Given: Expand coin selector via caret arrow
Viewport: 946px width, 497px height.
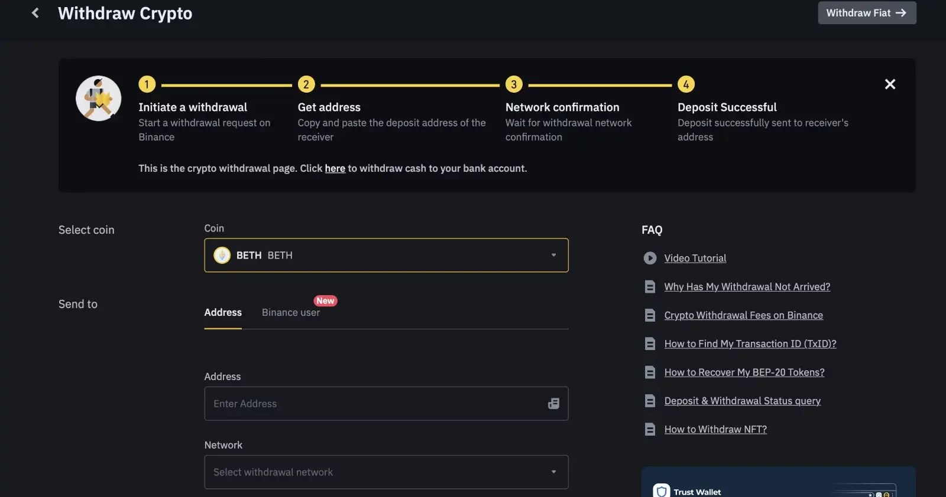Looking at the screenshot, I should click(553, 255).
